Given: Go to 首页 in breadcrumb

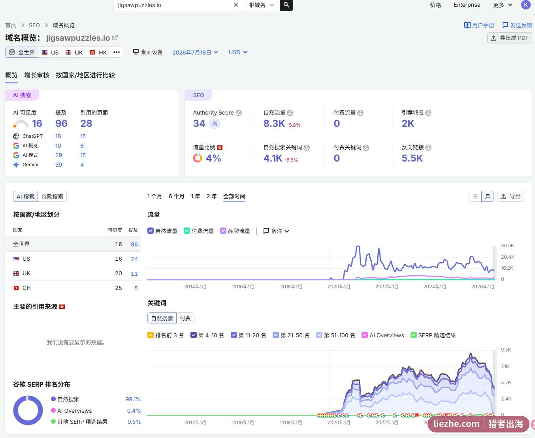Looking at the screenshot, I should pyautogui.click(x=11, y=25).
